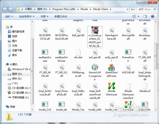
Task: Open the 组织 menu
Action: click(x=9, y=16)
